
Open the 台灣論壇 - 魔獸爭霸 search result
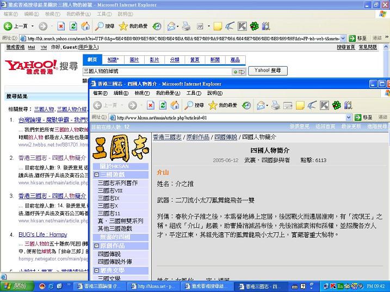(53, 120)
